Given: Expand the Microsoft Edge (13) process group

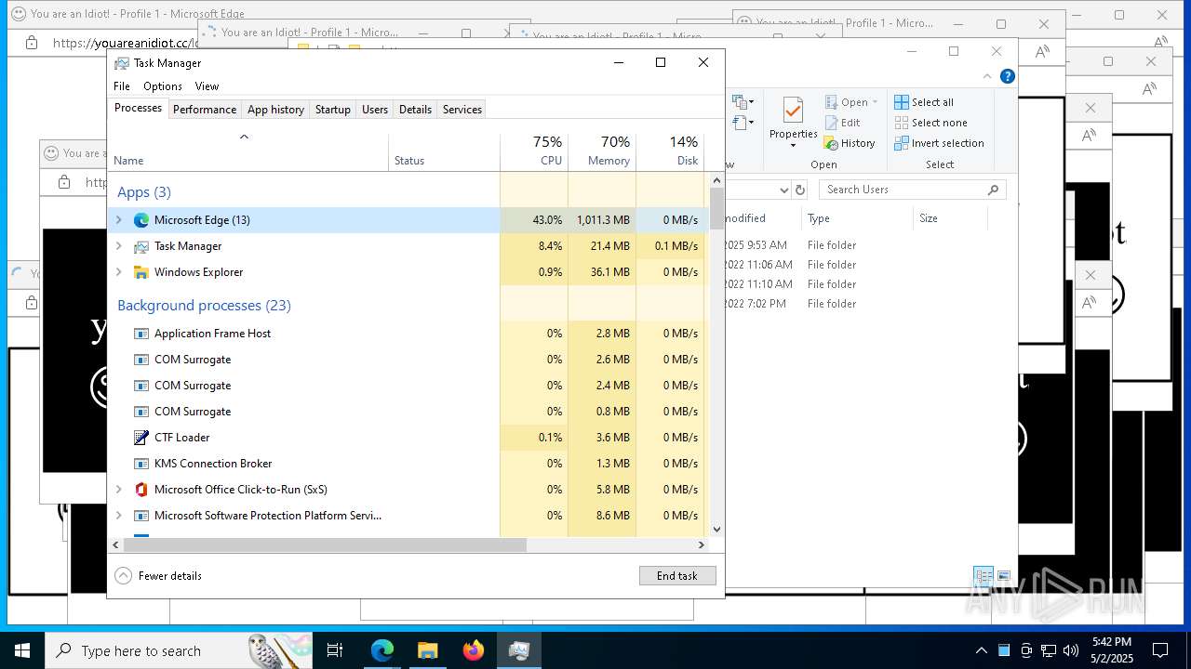Looking at the screenshot, I should pyautogui.click(x=118, y=220).
